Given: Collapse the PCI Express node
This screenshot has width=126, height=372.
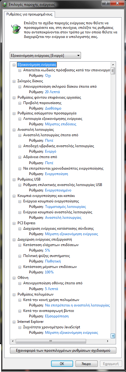Looking at the screenshot, I should [14, 223].
